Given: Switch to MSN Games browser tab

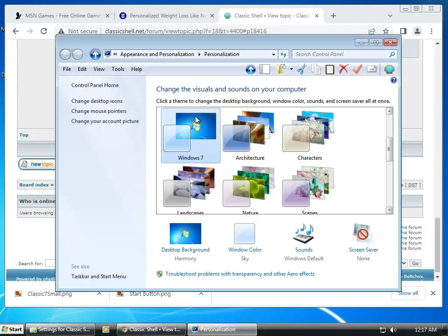Looking at the screenshot, I should (x=63, y=16).
